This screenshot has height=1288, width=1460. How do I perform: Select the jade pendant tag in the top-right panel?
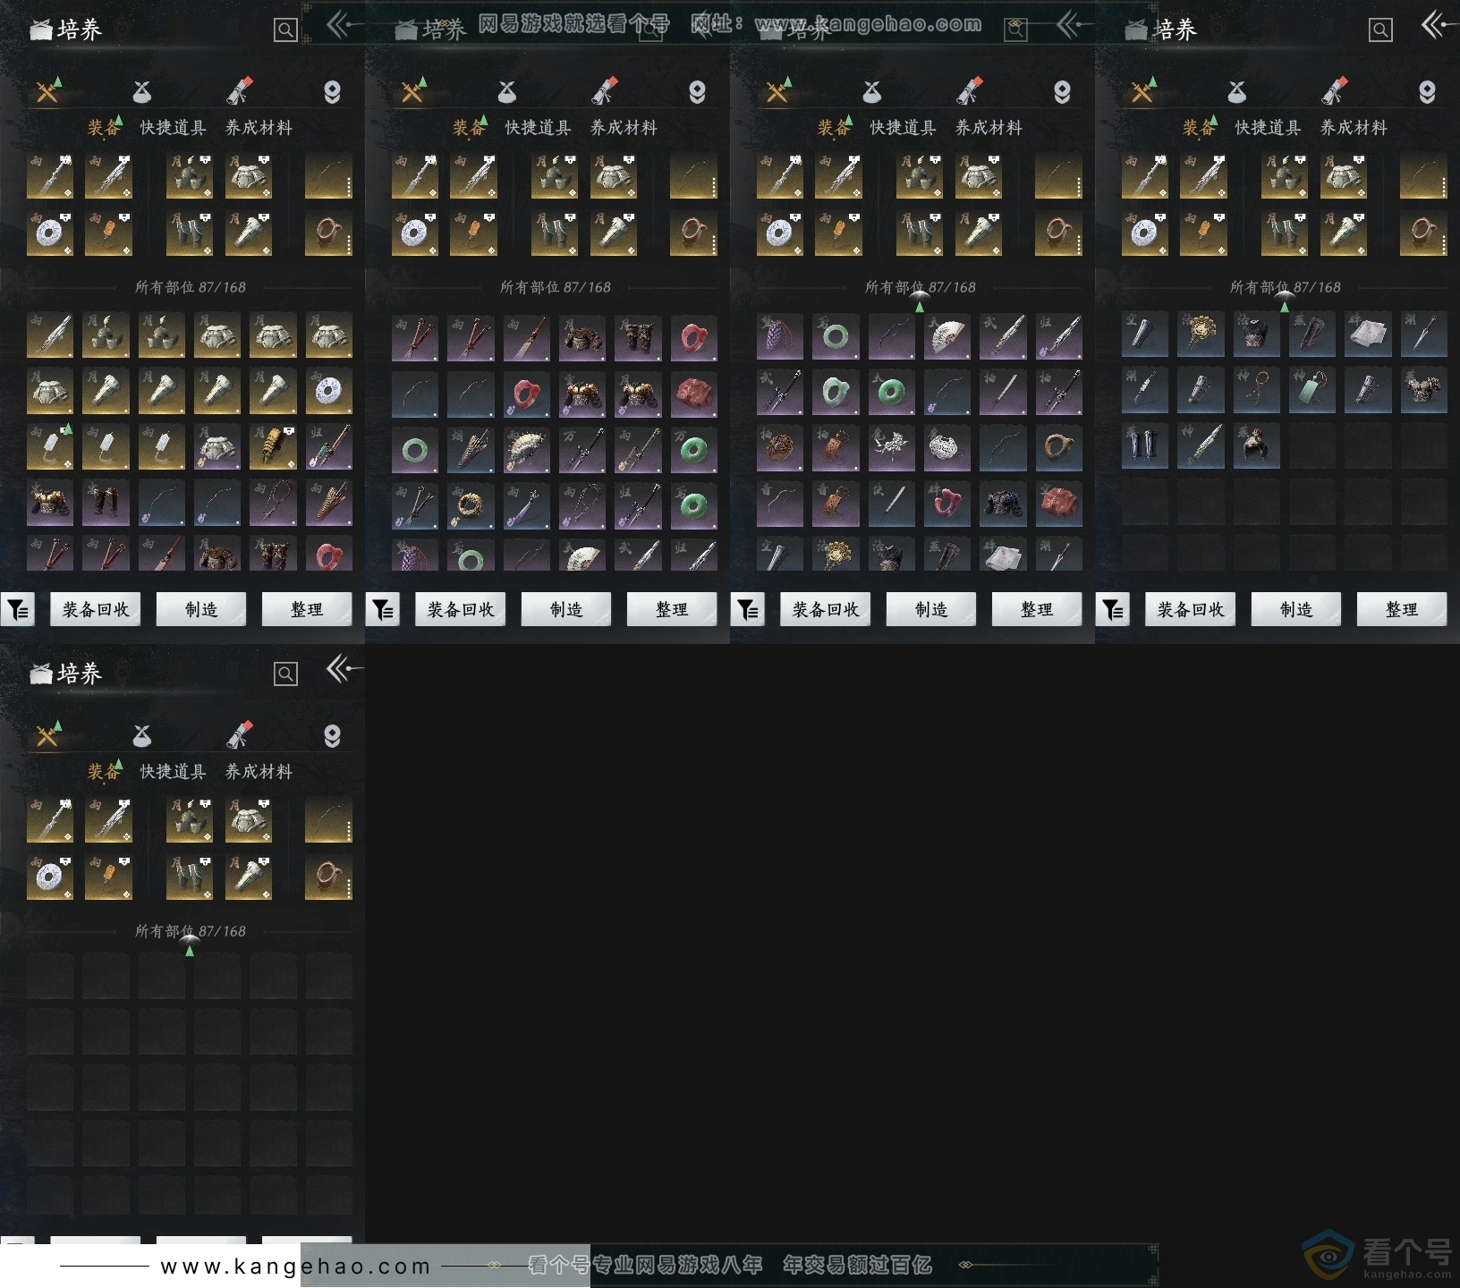[x=1311, y=391]
